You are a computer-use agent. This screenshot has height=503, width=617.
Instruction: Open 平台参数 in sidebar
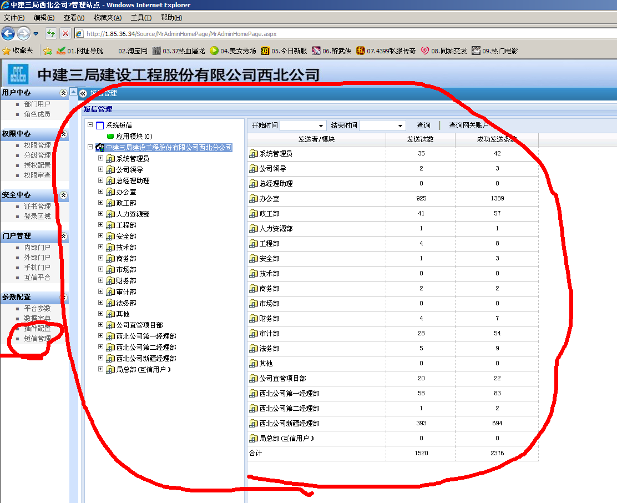pyautogui.click(x=37, y=309)
